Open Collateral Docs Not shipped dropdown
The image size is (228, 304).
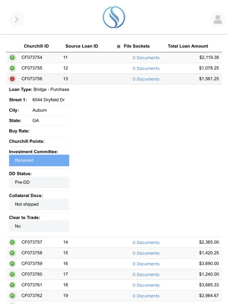coord(39,204)
